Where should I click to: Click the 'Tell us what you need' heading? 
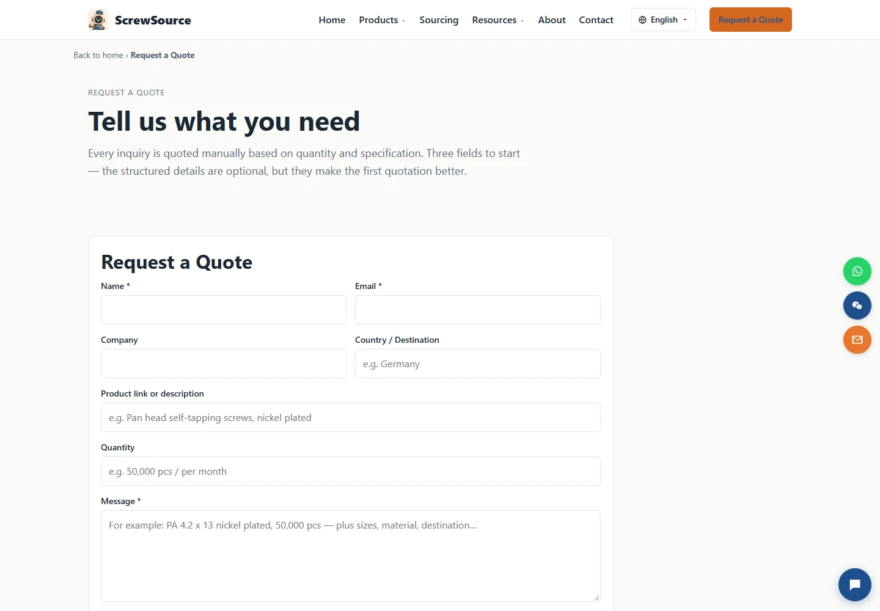[x=224, y=122]
